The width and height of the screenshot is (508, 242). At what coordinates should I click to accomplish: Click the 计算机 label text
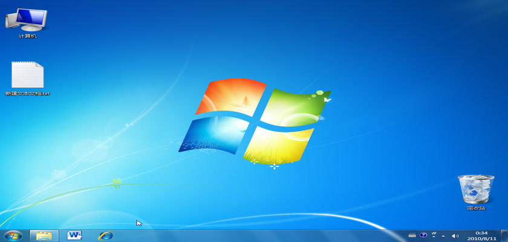tap(27, 36)
